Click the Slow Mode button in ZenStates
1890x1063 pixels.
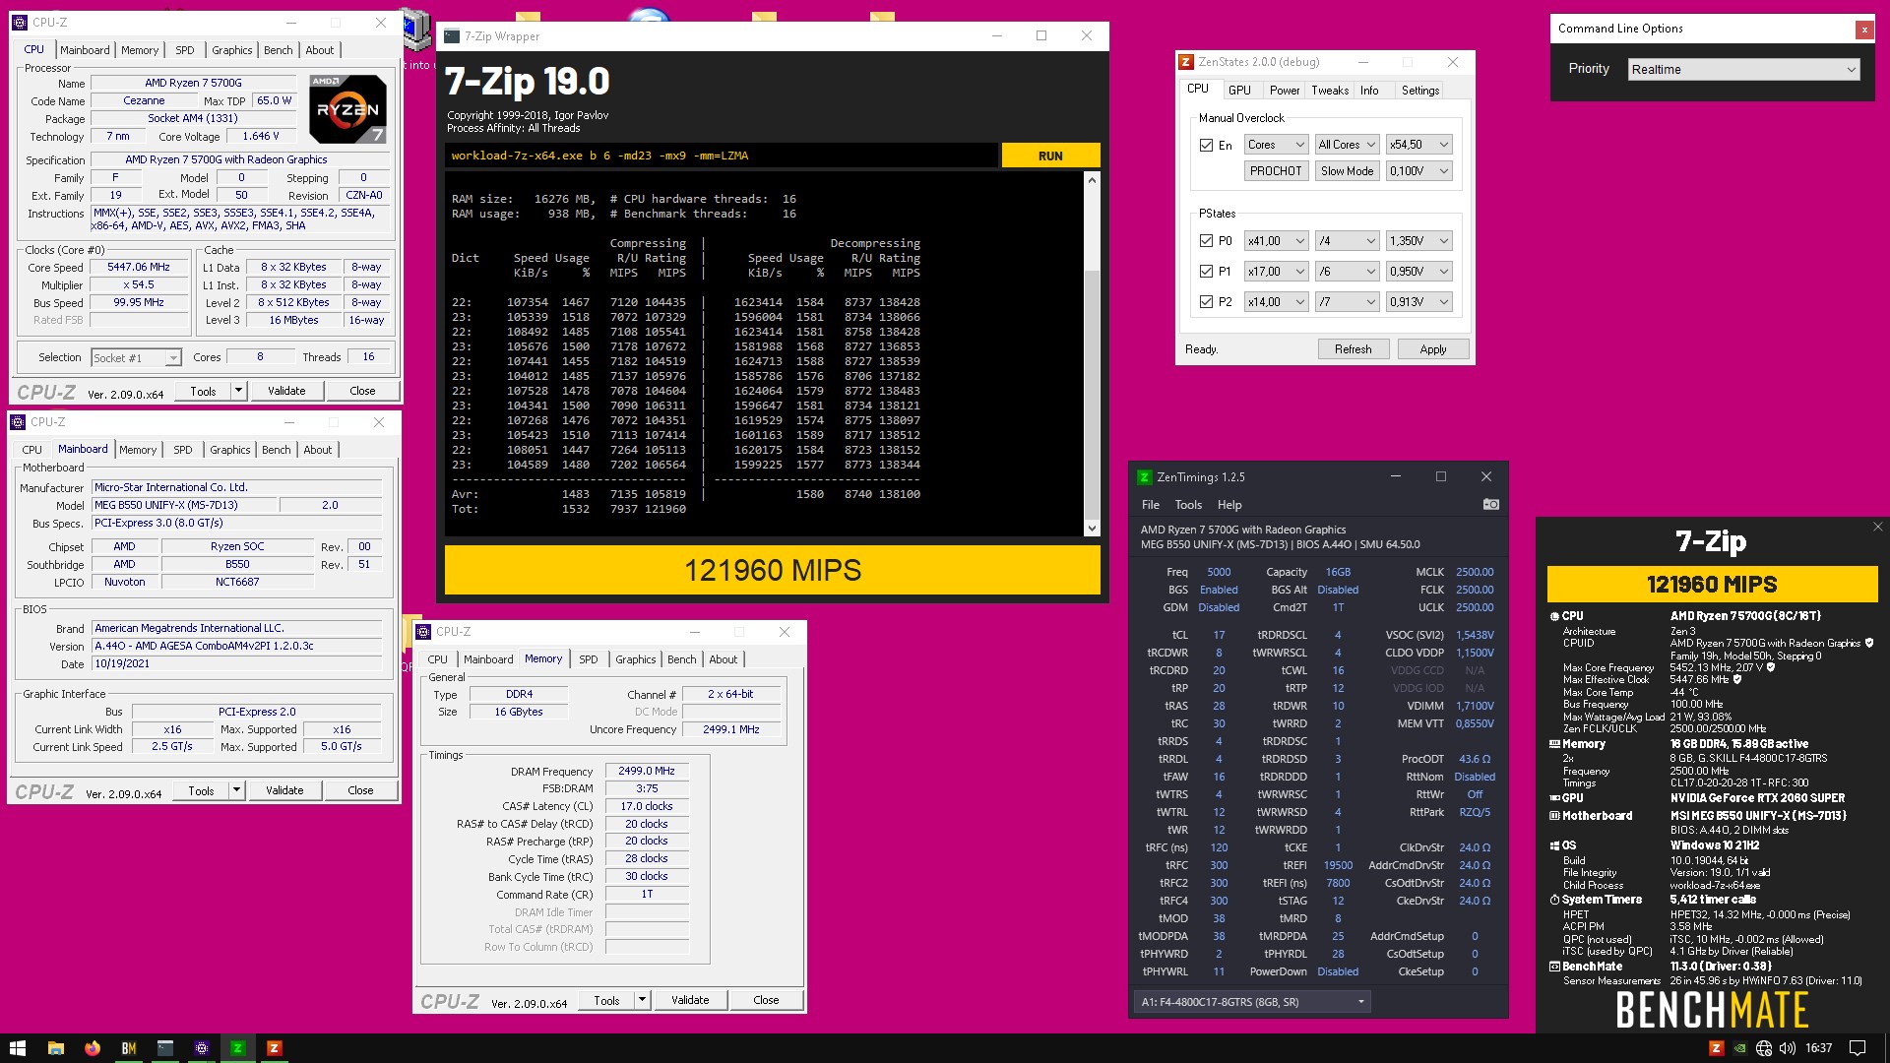[x=1347, y=170]
